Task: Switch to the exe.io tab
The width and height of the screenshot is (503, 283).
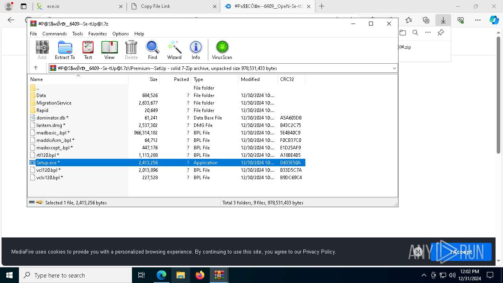Action: coord(79,6)
